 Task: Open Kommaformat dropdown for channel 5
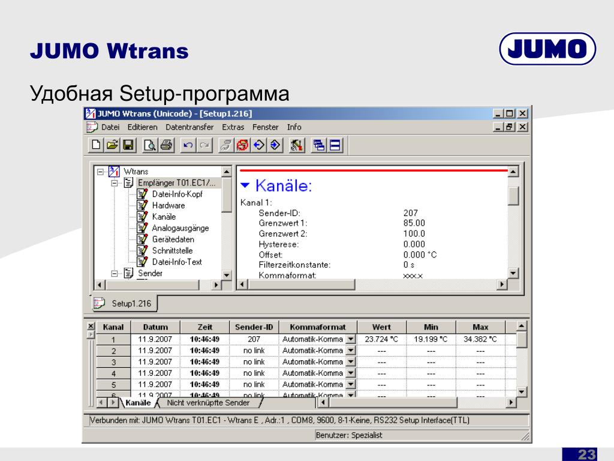pos(351,385)
